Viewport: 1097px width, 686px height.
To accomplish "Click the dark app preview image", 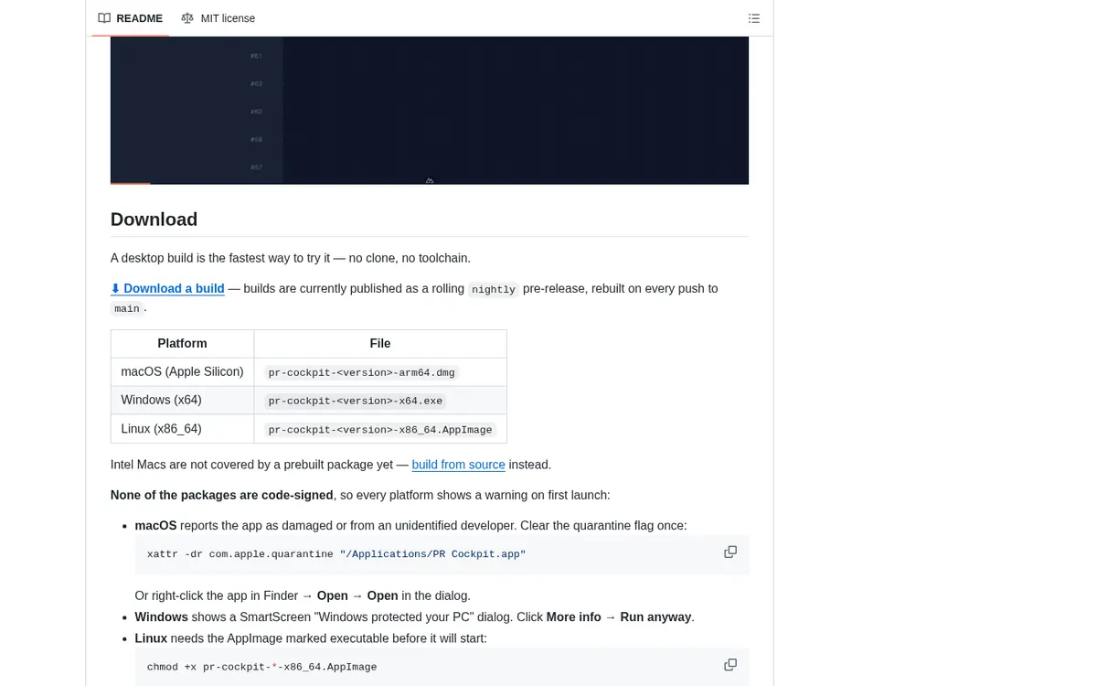I will (x=430, y=110).
